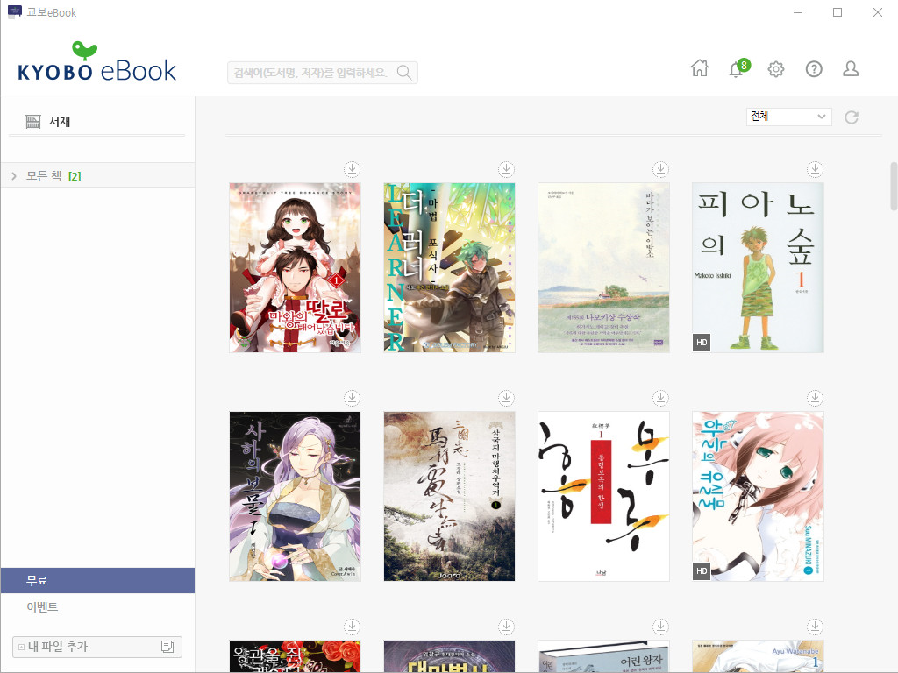Download the Ayu Watanabe book
This screenshot has height=673, width=898.
(x=815, y=626)
